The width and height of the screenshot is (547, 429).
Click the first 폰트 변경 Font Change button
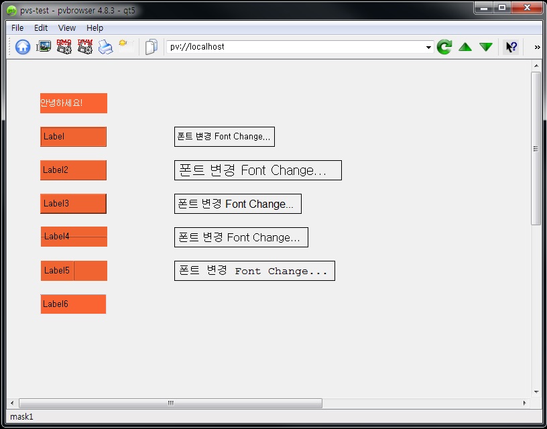224,136
